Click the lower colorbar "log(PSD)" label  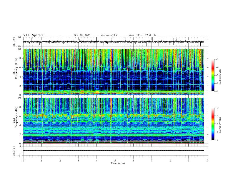tap(220, 125)
